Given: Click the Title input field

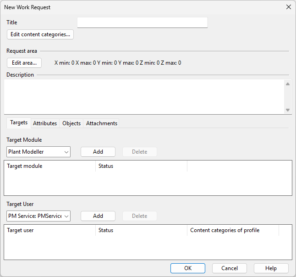Looking at the screenshot, I should (142, 22).
